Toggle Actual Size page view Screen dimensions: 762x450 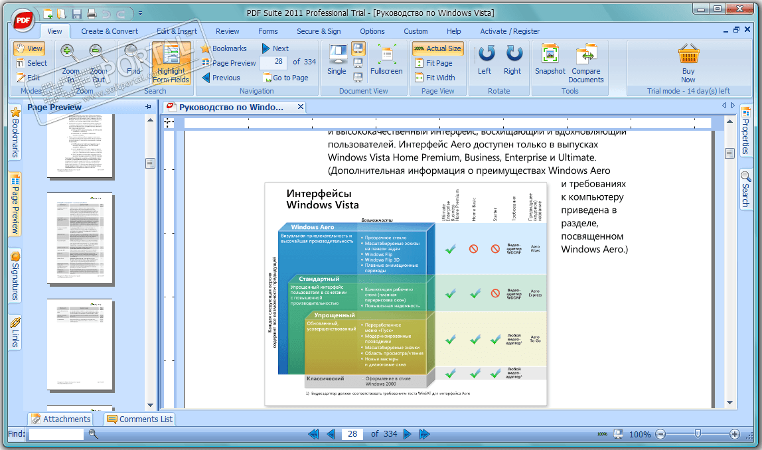(437, 48)
